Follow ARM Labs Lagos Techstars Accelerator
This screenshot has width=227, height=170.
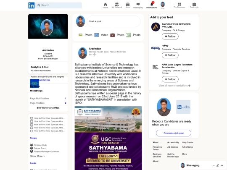pos(170,79)
